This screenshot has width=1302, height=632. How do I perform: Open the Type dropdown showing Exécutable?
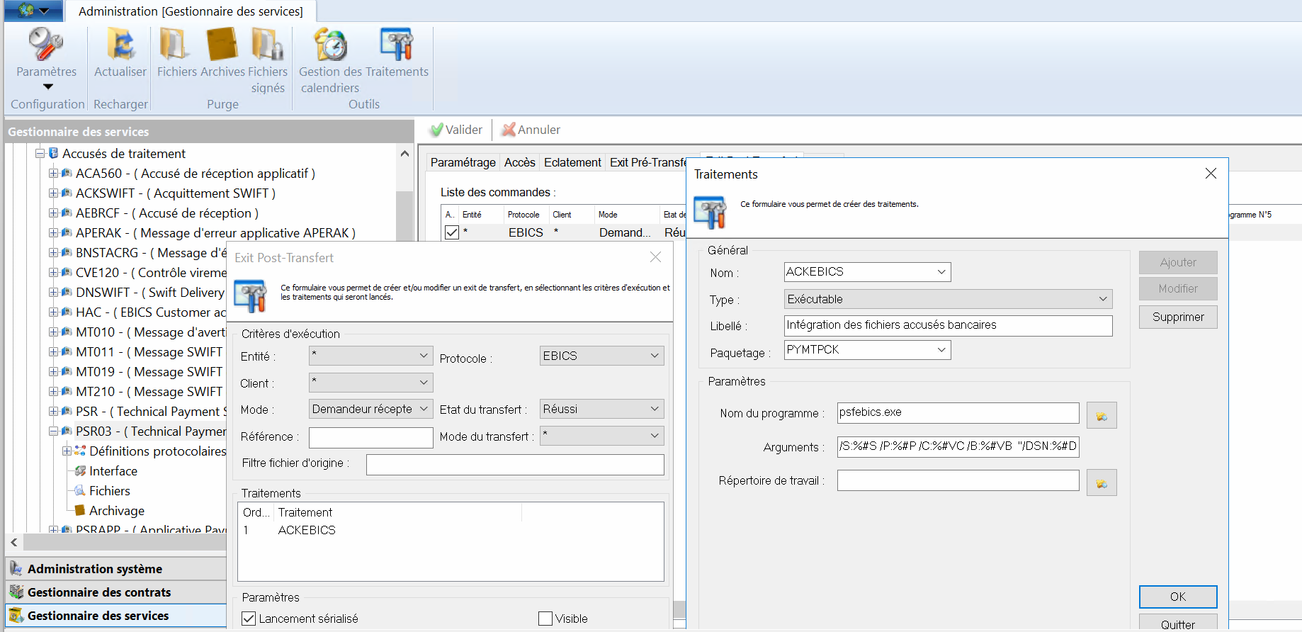point(947,299)
